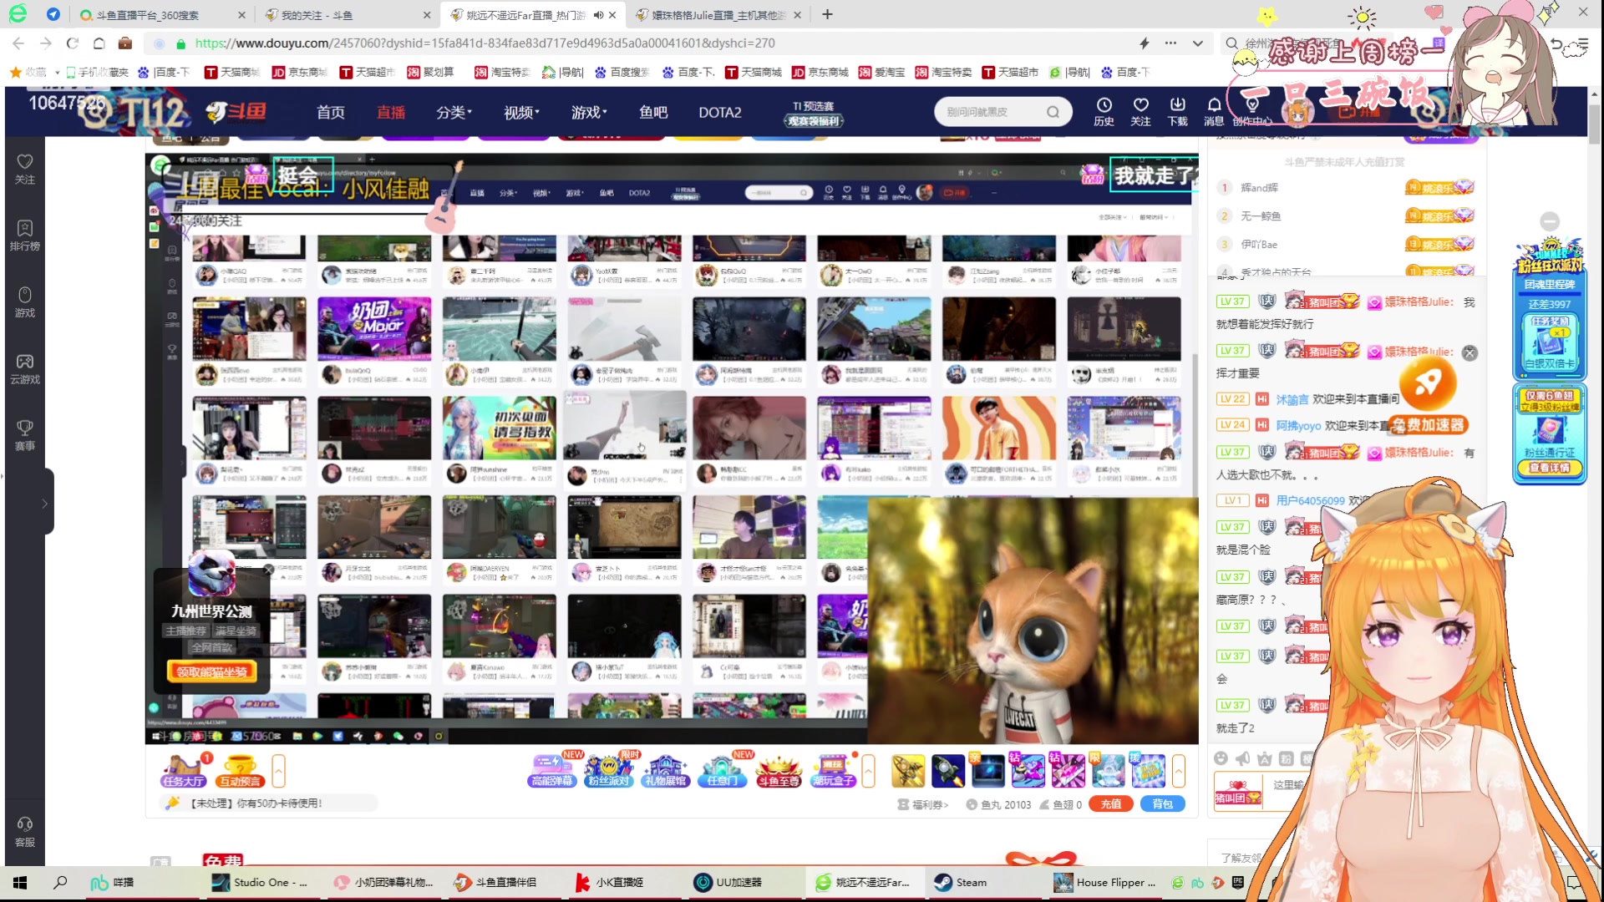This screenshot has width=1604, height=902.
Task: Open the 消息 bell notifications icon
Action: 1214,111
